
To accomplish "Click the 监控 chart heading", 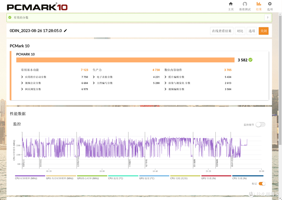I will coord(17,124).
